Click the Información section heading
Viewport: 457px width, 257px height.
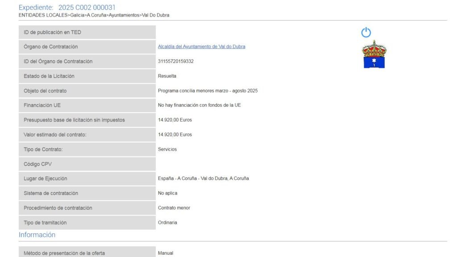click(x=37, y=235)
